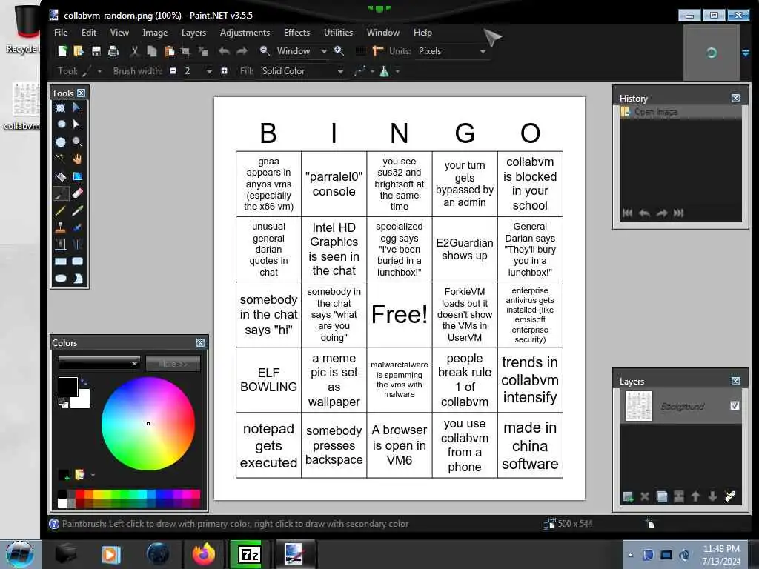Select the Pencil tool
Screen dimensions: 759x569
pos(61,210)
